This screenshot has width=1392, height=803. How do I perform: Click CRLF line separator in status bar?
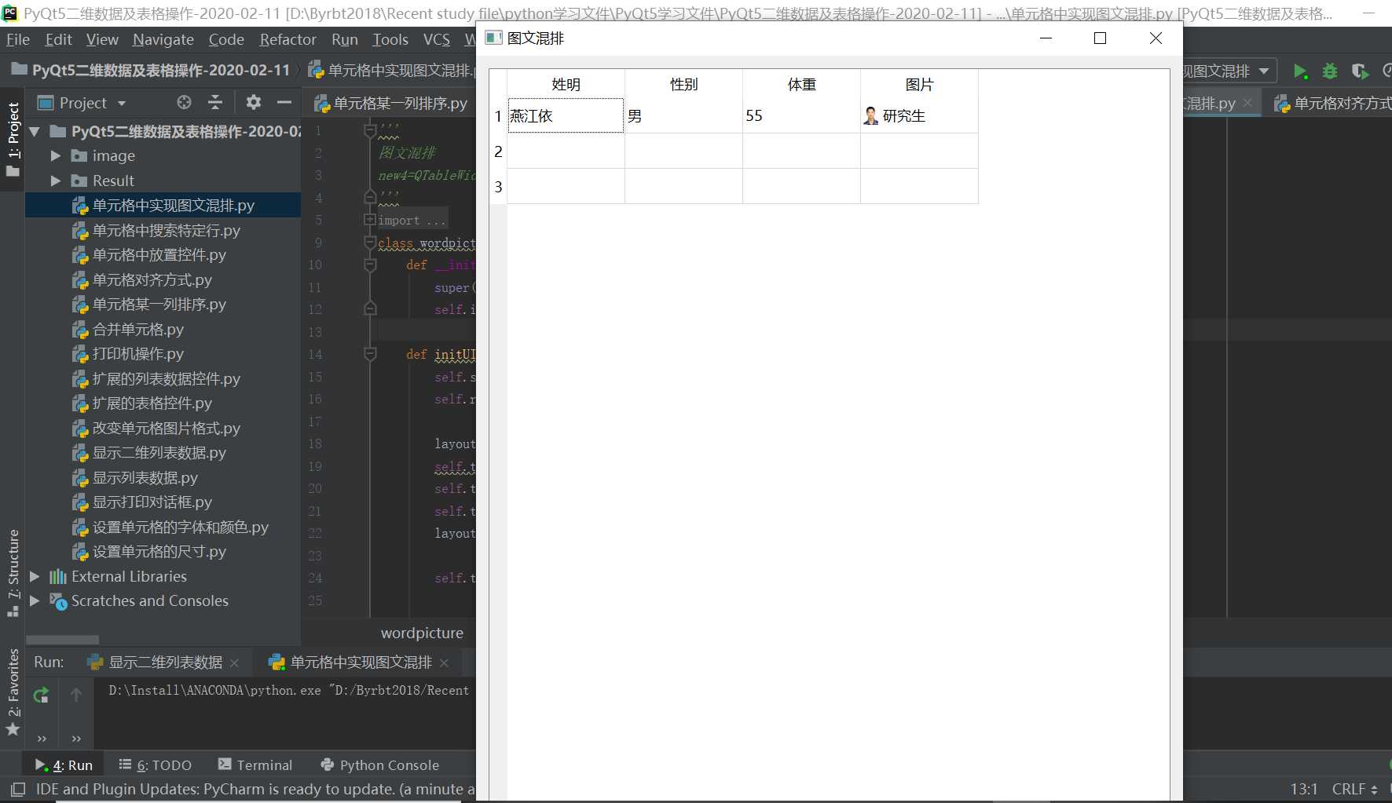tap(1354, 789)
